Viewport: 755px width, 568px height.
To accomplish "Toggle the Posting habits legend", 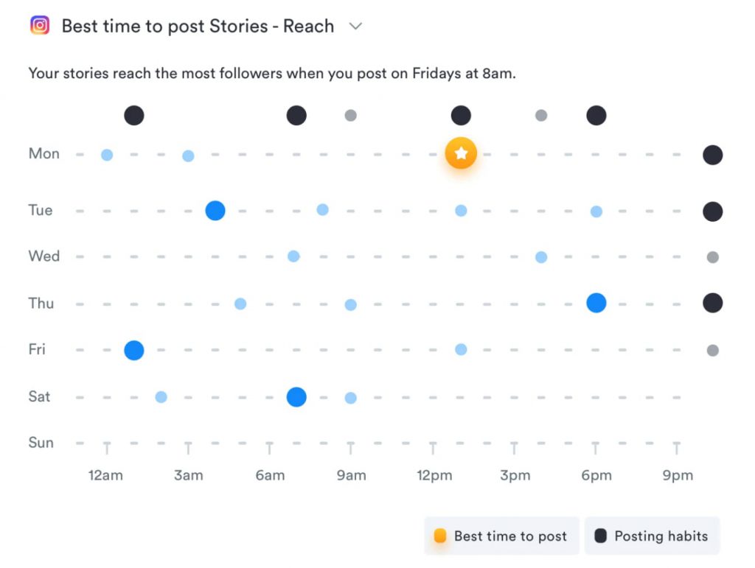I will [x=652, y=536].
